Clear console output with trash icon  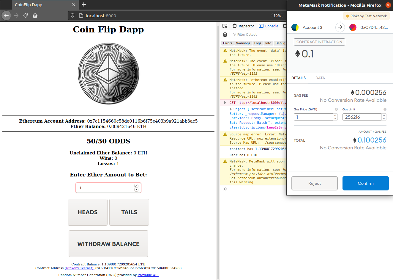point(225,35)
